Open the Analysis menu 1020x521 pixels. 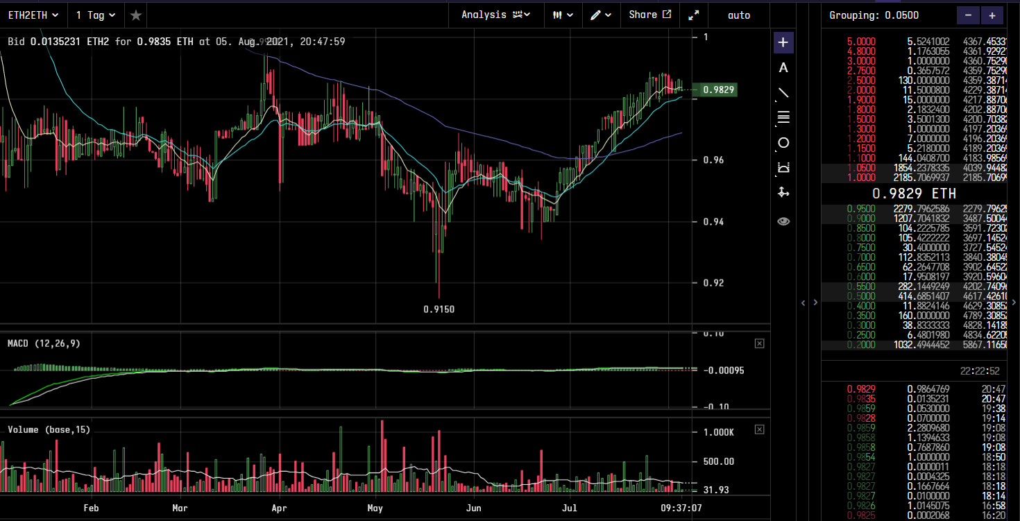(495, 15)
